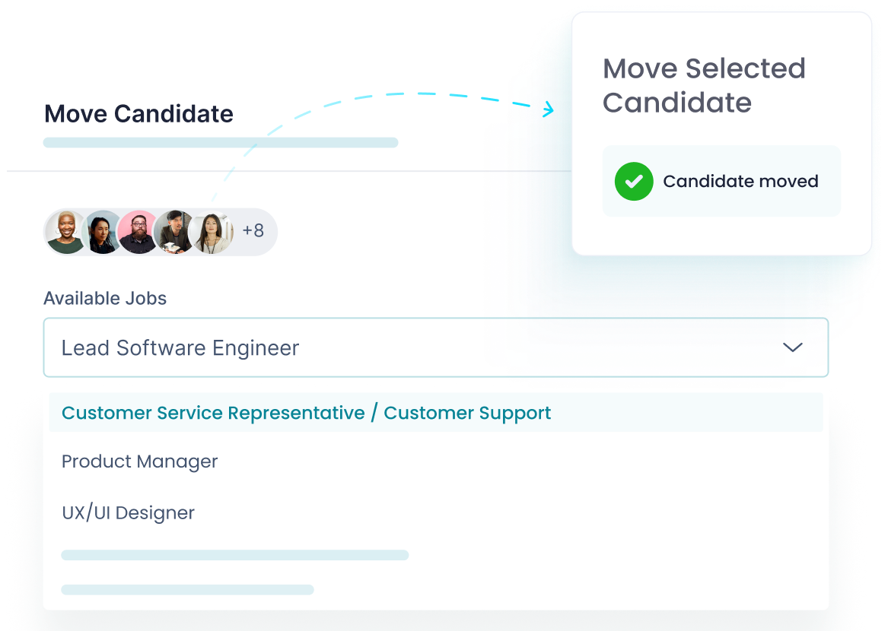Click the Available Jobs label

pos(105,298)
